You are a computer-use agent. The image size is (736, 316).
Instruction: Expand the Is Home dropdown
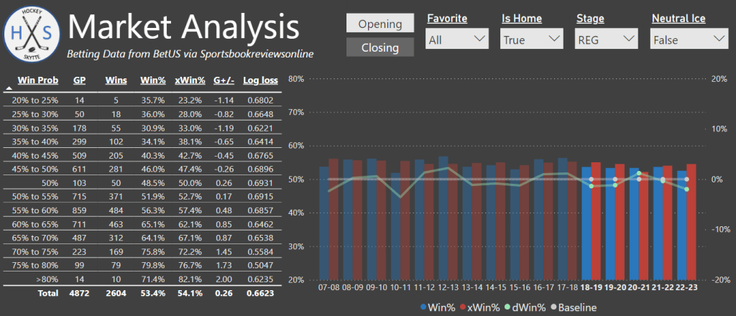(x=532, y=39)
